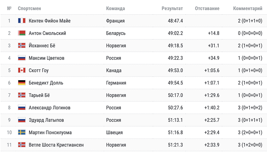Click the German flag next to Бенедикт Долль
The image size is (267, 152).
[22, 83]
